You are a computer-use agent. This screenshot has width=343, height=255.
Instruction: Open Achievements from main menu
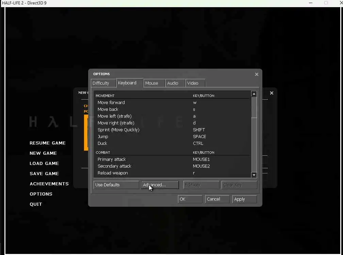click(x=49, y=184)
